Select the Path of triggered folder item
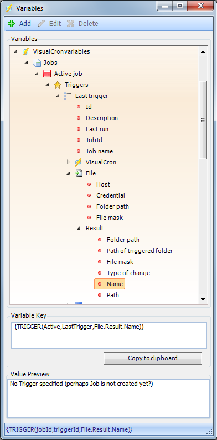Viewport: 217px width, 440px height. [x=139, y=251]
